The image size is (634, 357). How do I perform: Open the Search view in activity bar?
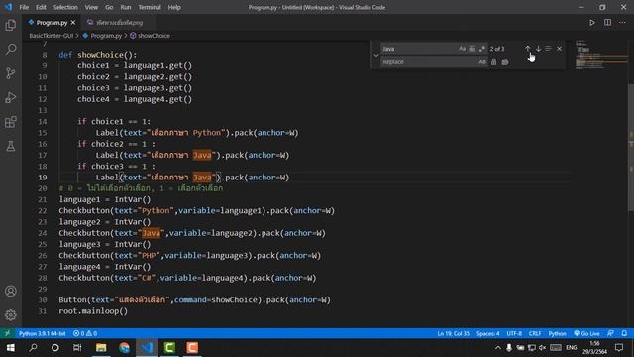point(11,50)
